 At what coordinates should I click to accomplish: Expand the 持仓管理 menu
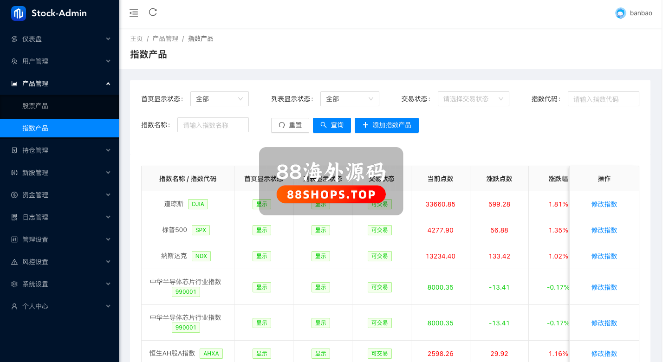tap(59, 150)
